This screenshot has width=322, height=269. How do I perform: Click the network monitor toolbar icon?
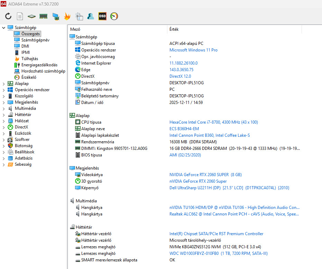(x=56, y=17)
